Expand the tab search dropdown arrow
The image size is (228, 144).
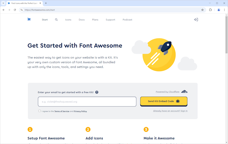pyautogui.click(x=3, y=3)
